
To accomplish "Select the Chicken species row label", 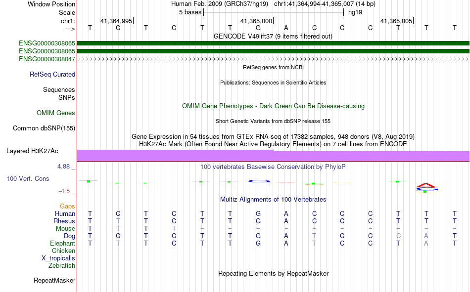I will pyautogui.click(x=63, y=250).
